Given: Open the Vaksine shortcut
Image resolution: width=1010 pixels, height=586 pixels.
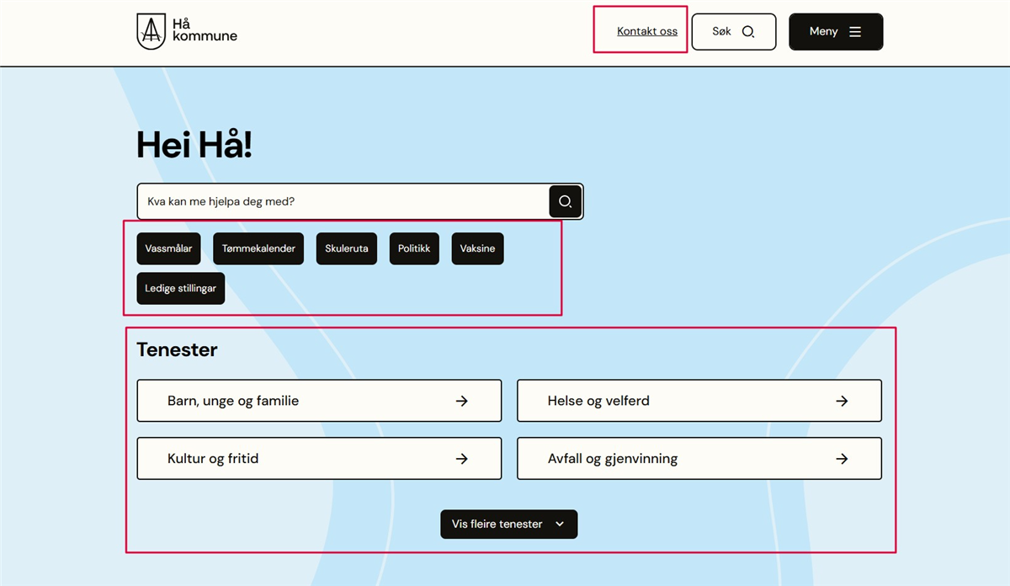Looking at the screenshot, I should (477, 249).
